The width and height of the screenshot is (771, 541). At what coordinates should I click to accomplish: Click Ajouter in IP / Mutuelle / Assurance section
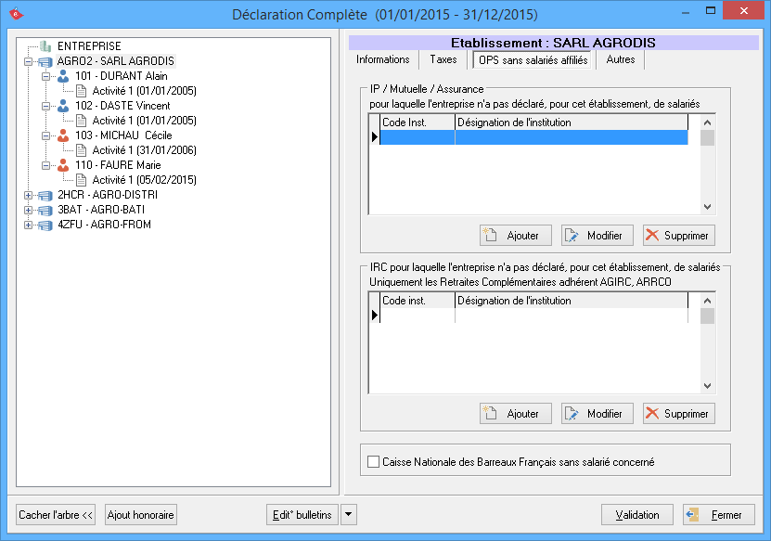[x=516, y=236]
